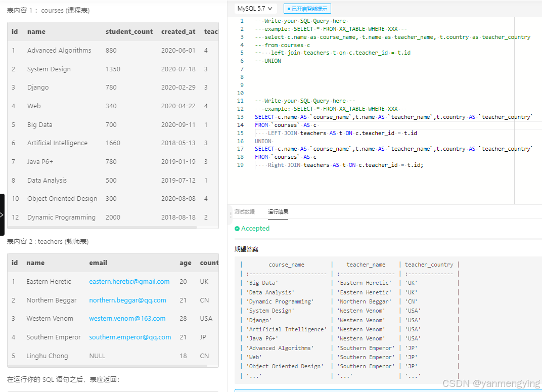
Task: Click the 'Dynamic Programming' row in expected answer
Action: pos(349,301)
